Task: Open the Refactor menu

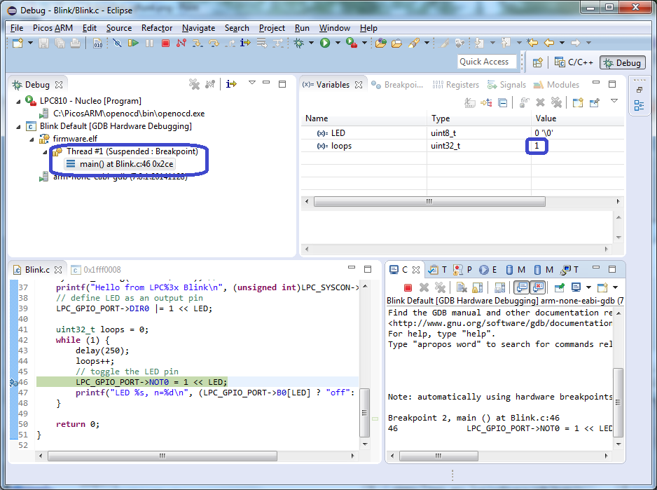Action: pos(157,28)
